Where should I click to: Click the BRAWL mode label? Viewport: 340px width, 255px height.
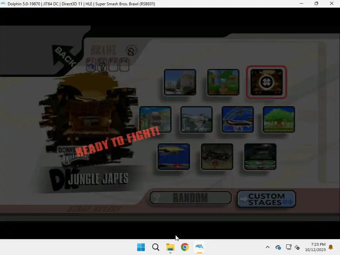[x=103, y=50]
